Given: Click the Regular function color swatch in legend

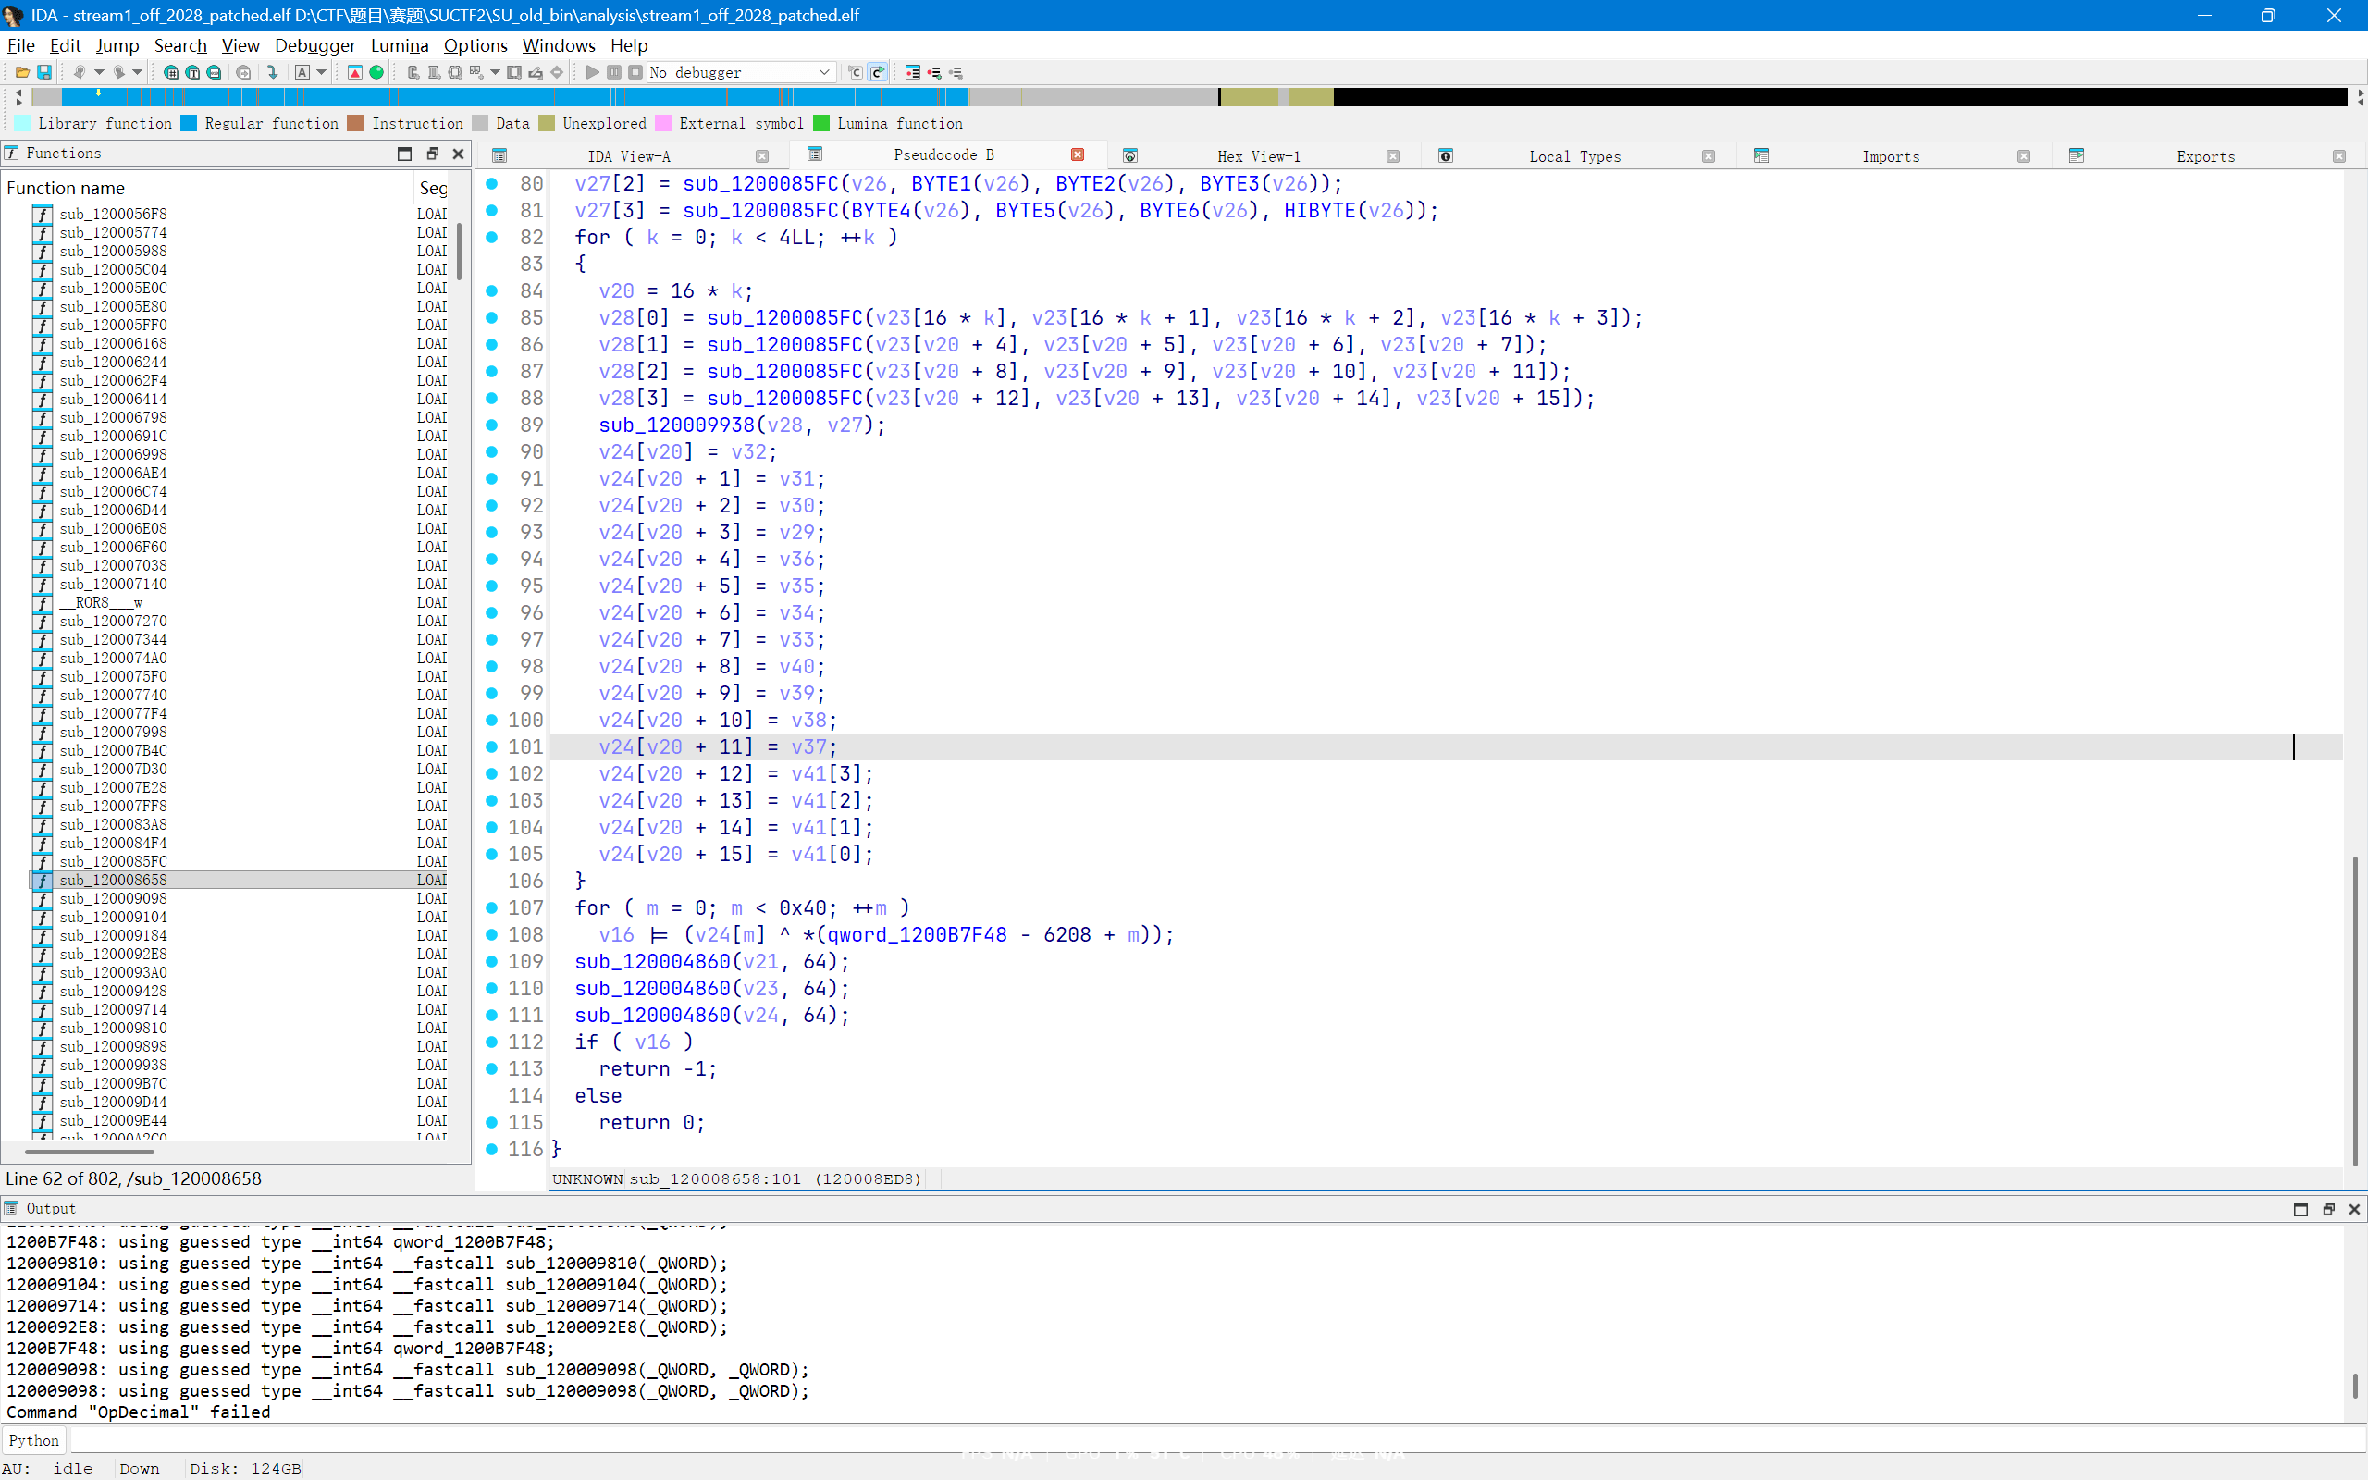Looking at the screenshot, I should tap(189, 123).
